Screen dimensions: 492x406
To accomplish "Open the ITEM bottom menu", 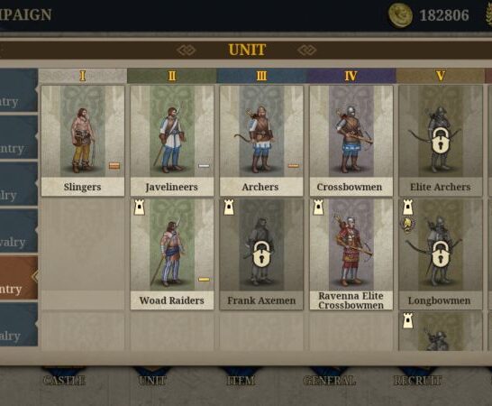I will tap(241, 380).
